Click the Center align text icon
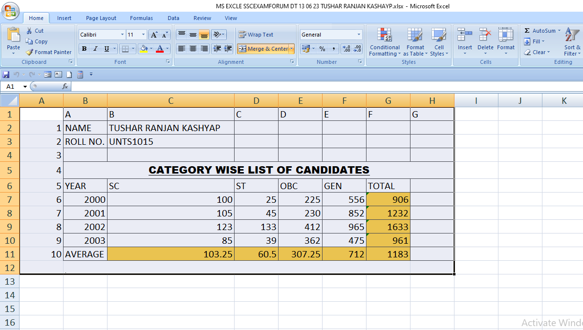The image size is (583, 330). [193, 49]
